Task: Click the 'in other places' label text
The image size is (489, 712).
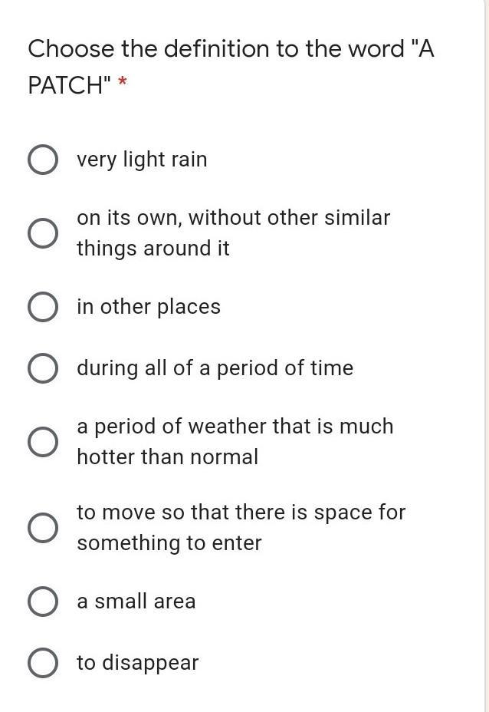Action: 148,307
